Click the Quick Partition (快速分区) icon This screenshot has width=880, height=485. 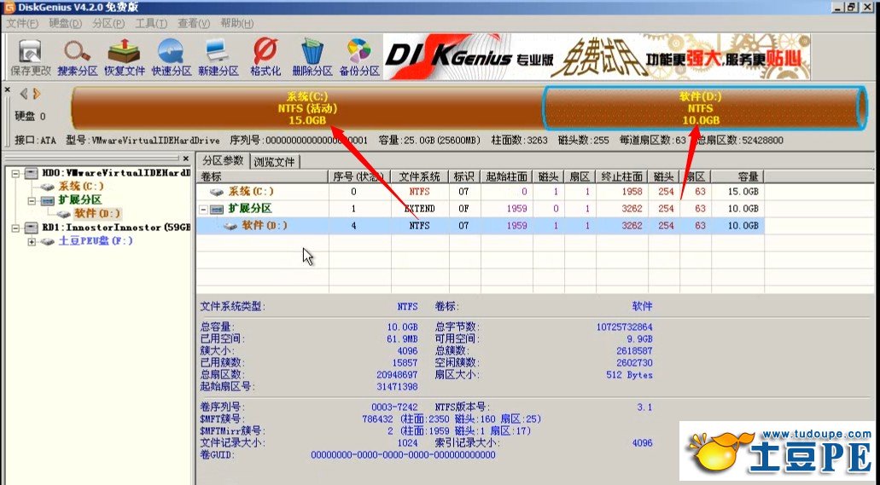coord(172,57)
